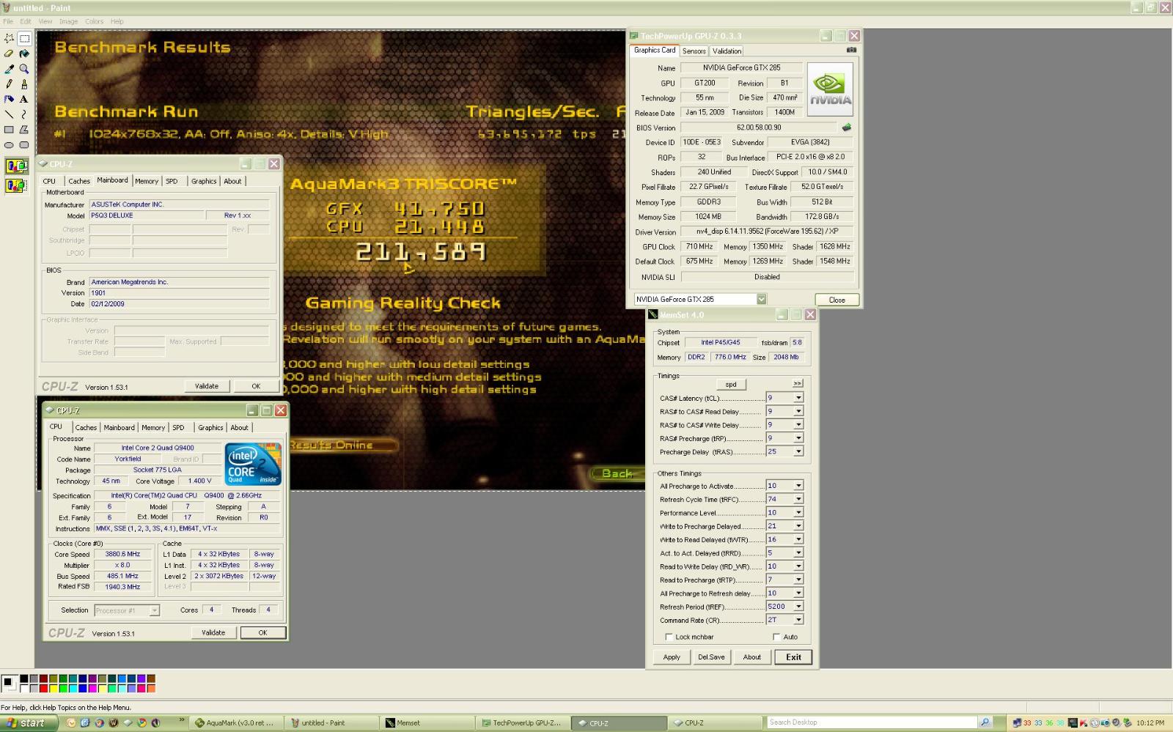This screenshot has height=732, width=1173.
Task: Switch to the Validation tab in GPU-Z
Action: (727, 51)
